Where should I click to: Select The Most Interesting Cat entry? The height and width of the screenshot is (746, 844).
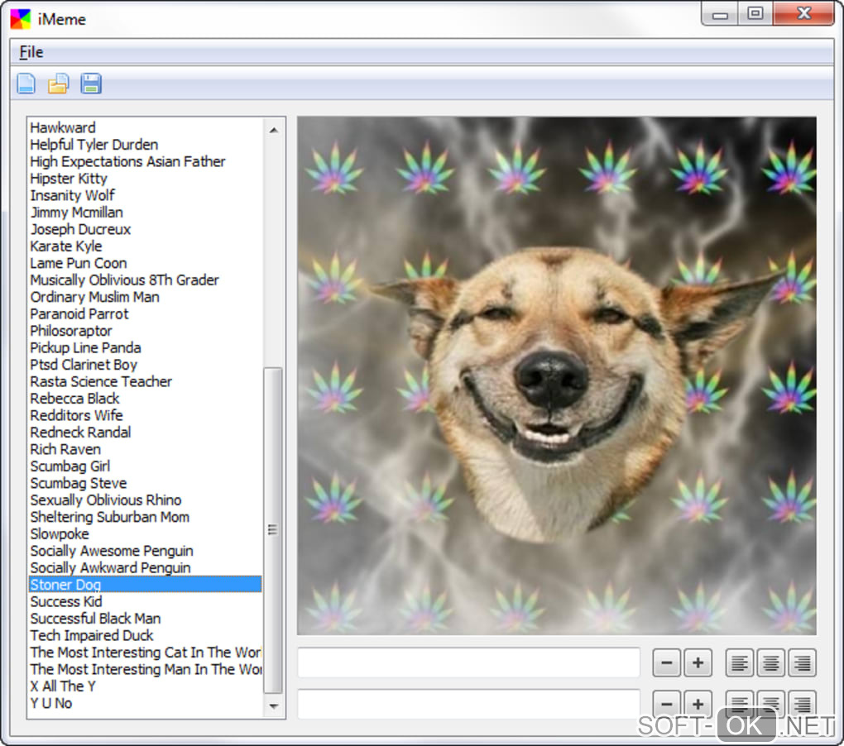[x=146, y=653]
